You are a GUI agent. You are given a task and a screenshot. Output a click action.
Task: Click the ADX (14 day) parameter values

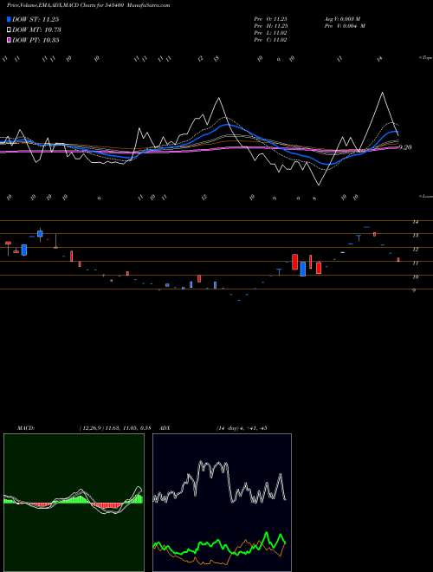point(242,428)
